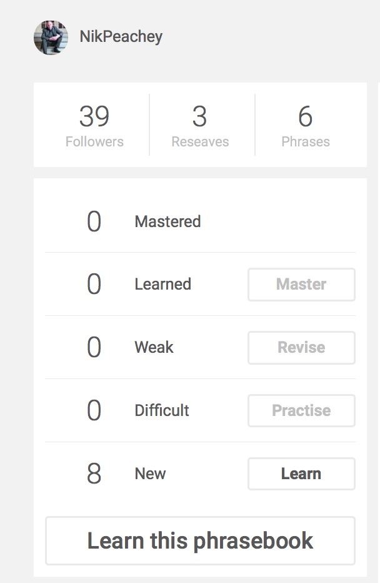Click the Weak phrase count number
Image resolution: width=380 pixels, height=583 pixels.
click(x=94, y=347)
